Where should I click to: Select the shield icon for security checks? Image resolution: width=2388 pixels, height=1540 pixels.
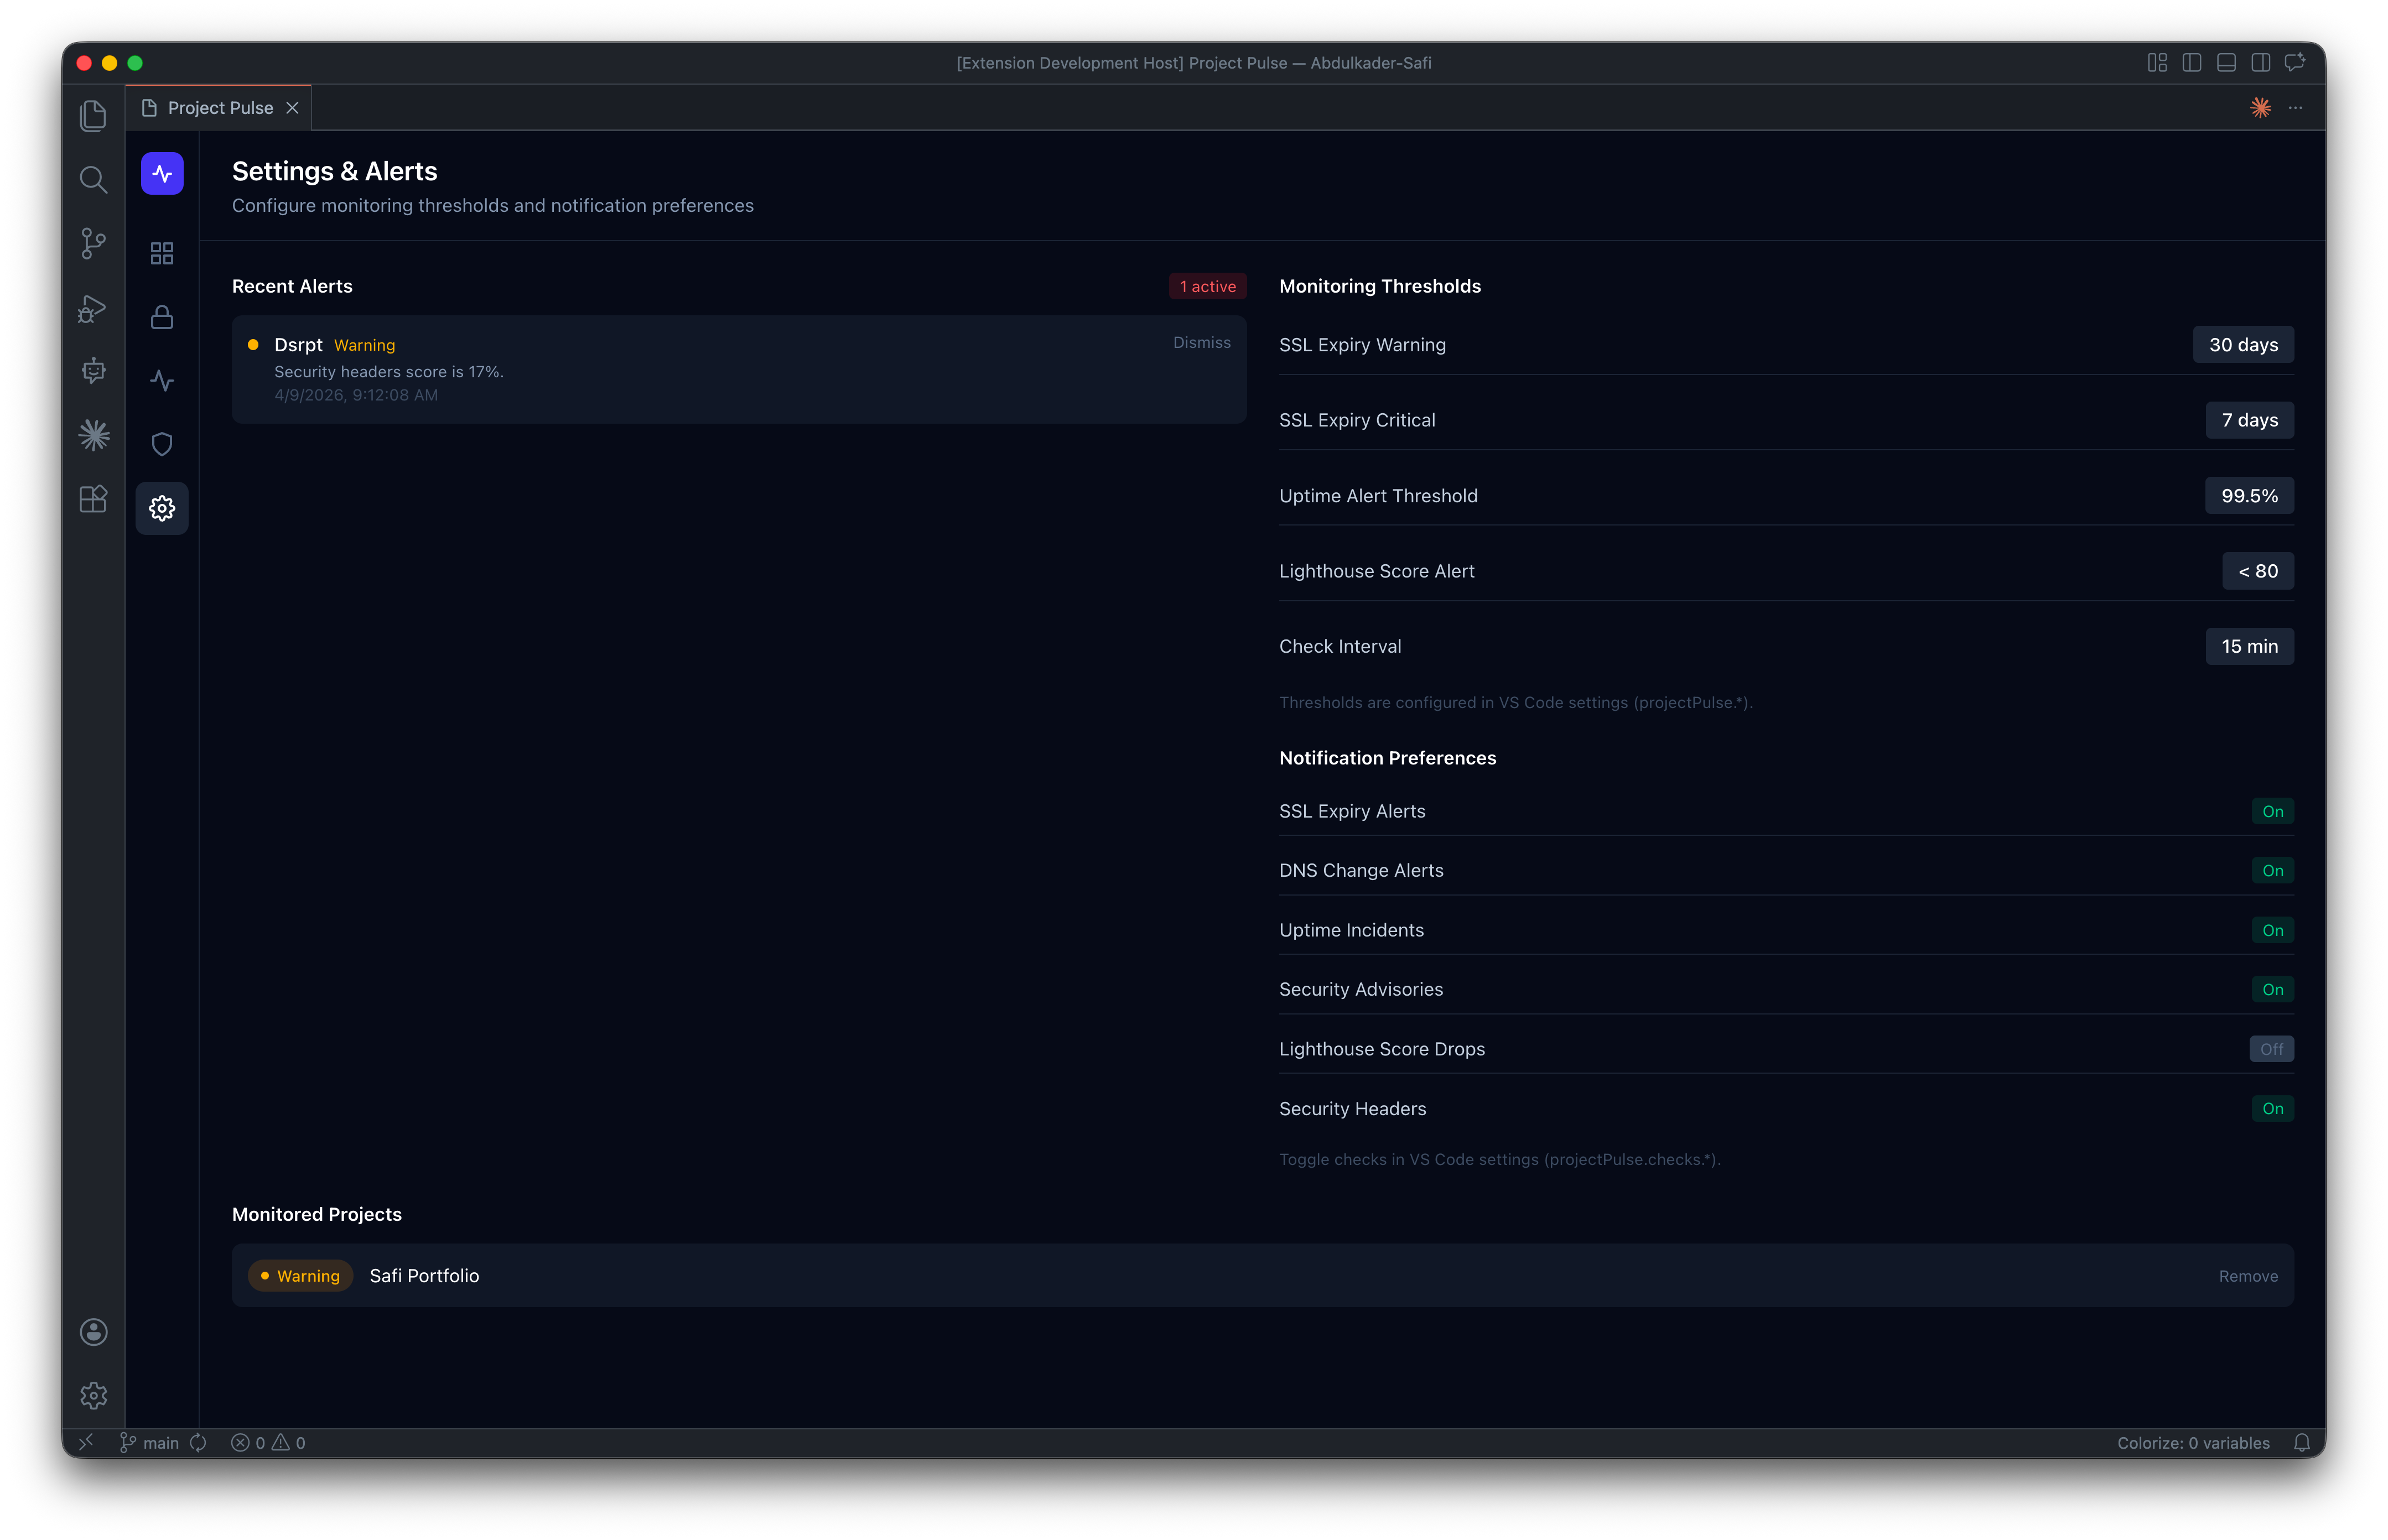click(161, 444)
